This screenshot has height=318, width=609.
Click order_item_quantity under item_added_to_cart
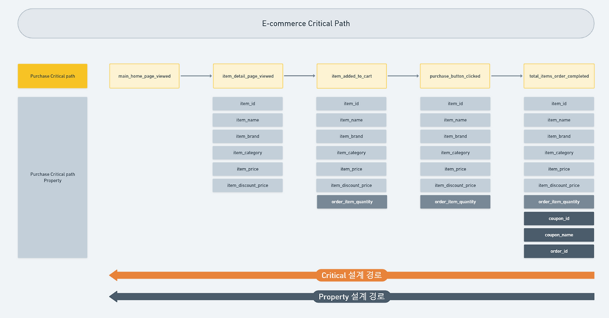pos(351,202)
